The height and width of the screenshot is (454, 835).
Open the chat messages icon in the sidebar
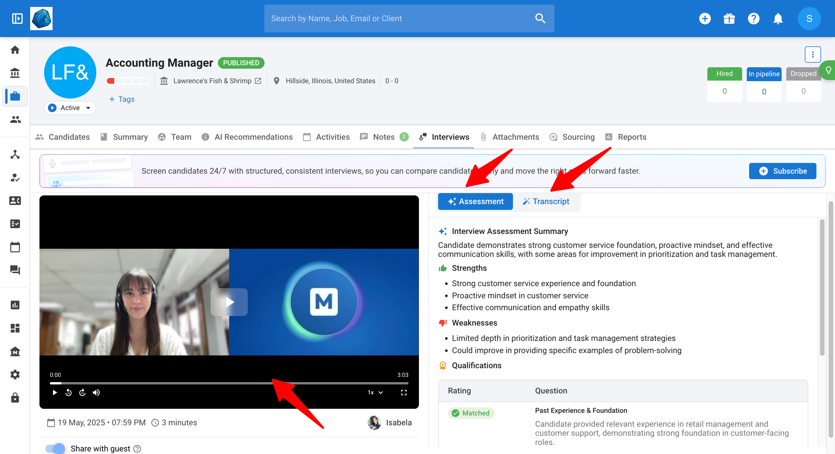15,270
